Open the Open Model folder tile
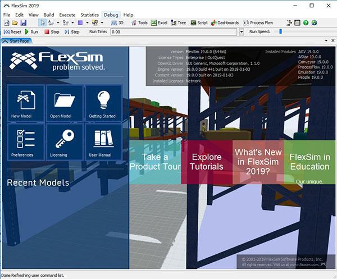This screenshot has height=279, width=337. (65, 103)
